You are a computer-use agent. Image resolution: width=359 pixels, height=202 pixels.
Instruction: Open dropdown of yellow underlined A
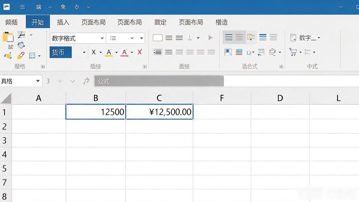click(x=116, y=52)
